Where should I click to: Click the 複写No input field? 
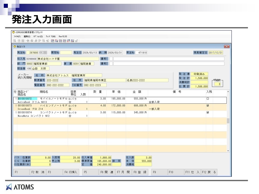pyautogui.click(x=66, y=53)
